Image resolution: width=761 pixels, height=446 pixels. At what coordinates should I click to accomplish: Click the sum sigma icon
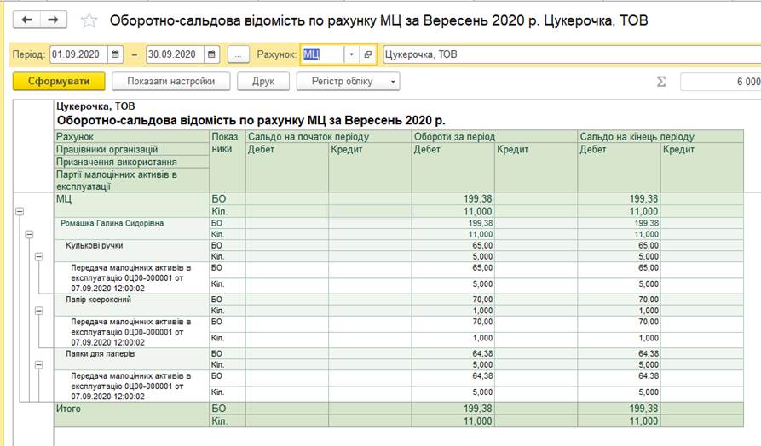point(660,82)
